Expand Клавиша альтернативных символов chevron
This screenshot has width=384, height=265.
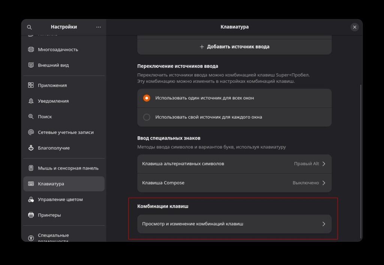[x=324, y=164]
